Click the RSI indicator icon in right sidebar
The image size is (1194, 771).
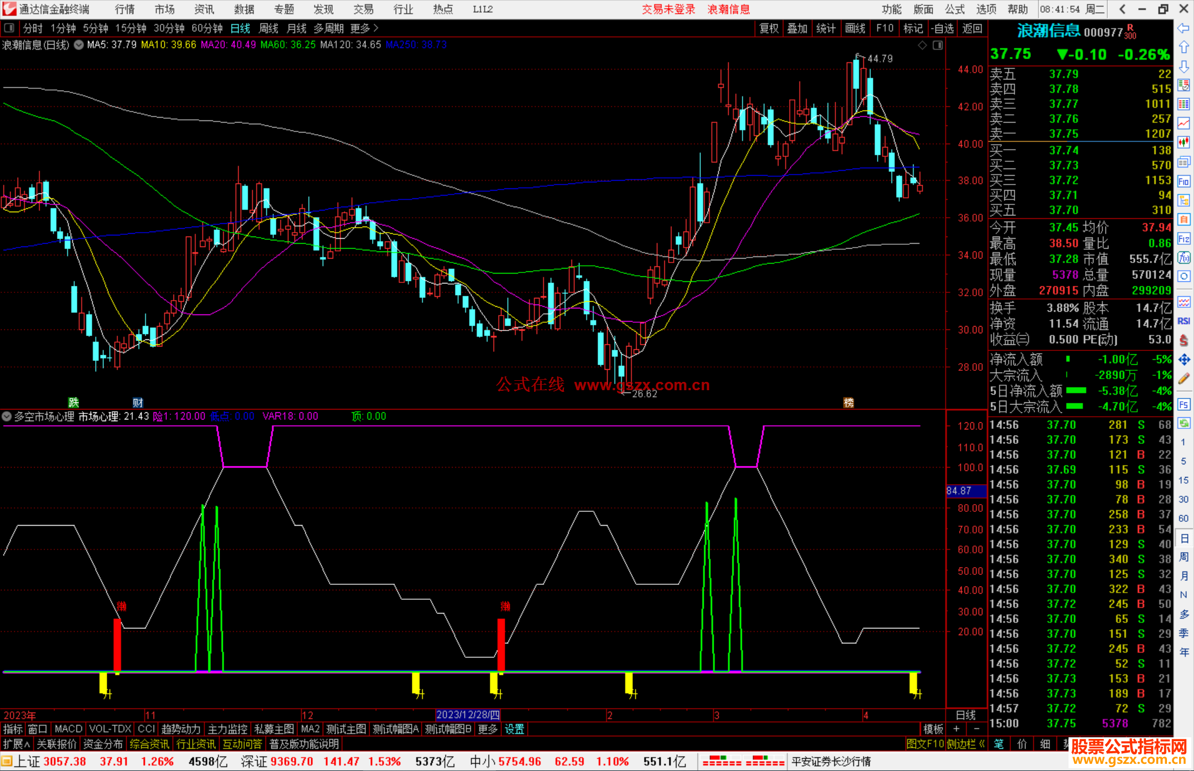click(x=1183, y=321)
